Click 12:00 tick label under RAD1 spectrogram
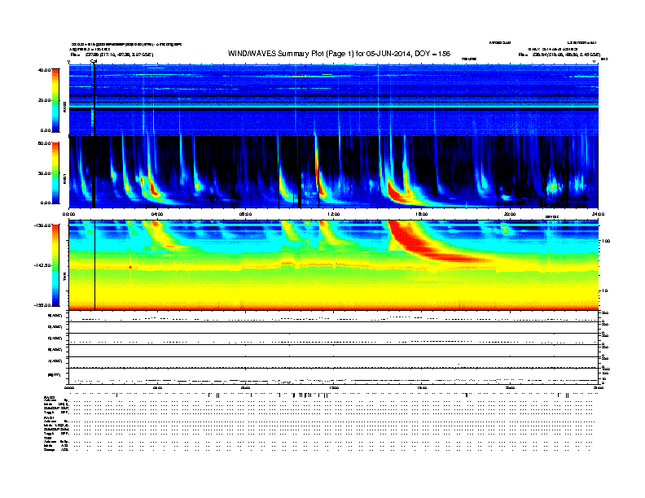 coord(334,214)
